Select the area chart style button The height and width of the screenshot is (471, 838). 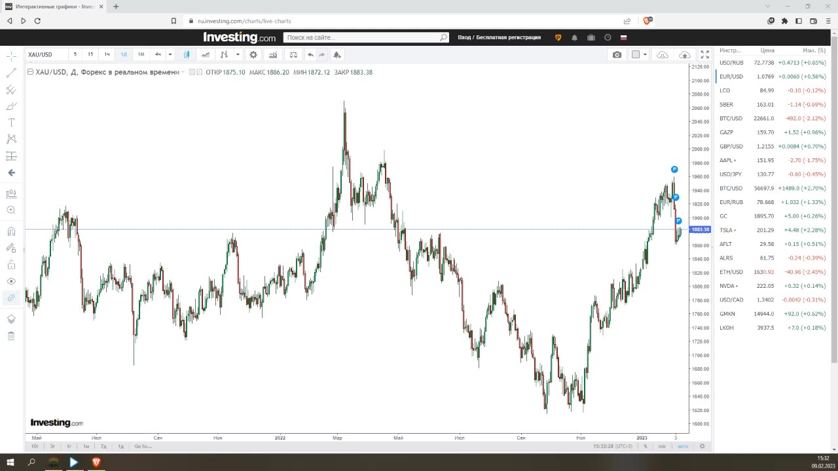(x=206, y=55)
